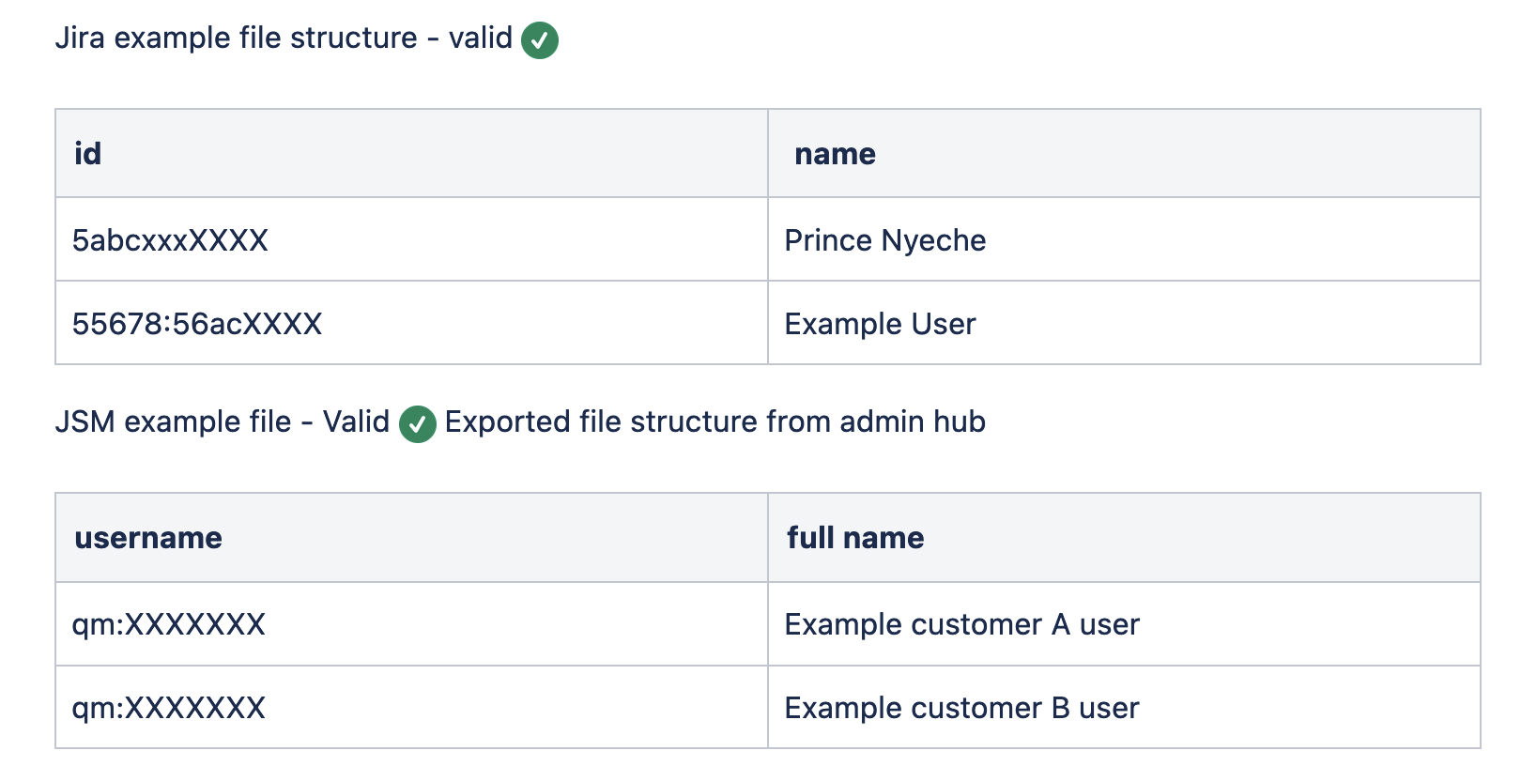Screen dimensions: 1521x766
Task: Click the "full name" column header
Action: point(855,538)
